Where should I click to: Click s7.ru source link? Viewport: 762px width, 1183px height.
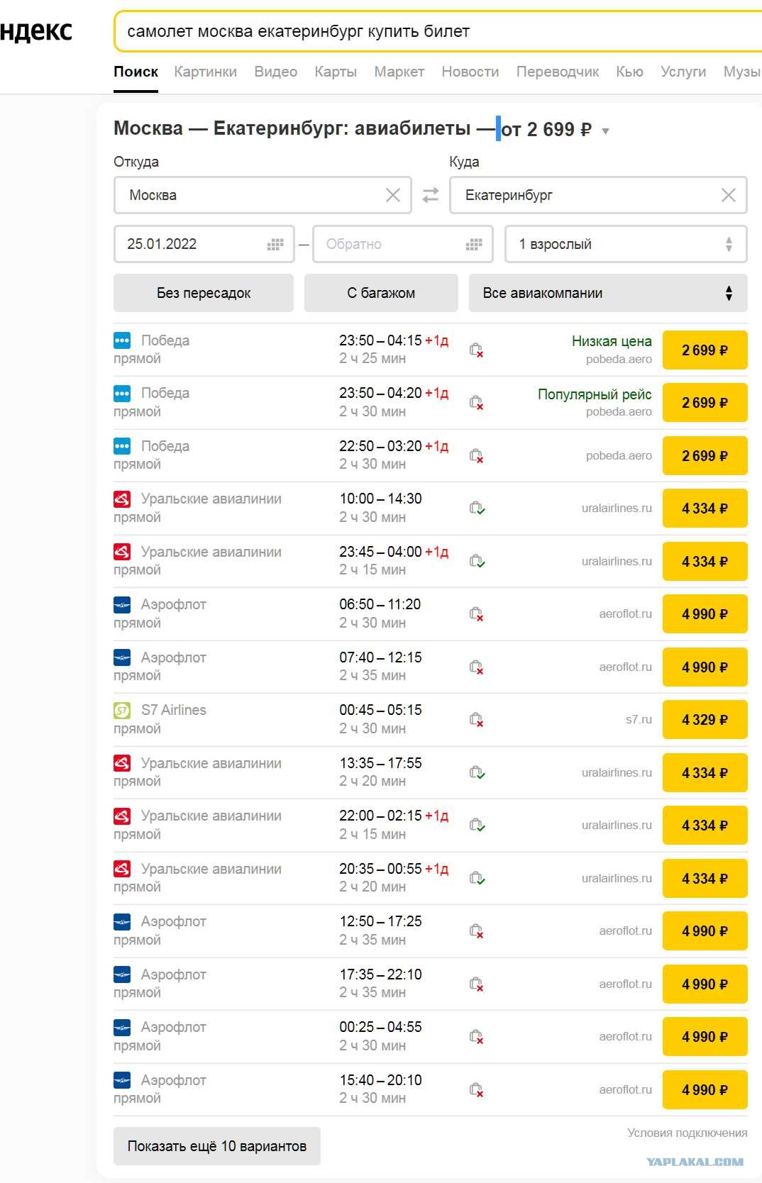click(x=639, y=719)
